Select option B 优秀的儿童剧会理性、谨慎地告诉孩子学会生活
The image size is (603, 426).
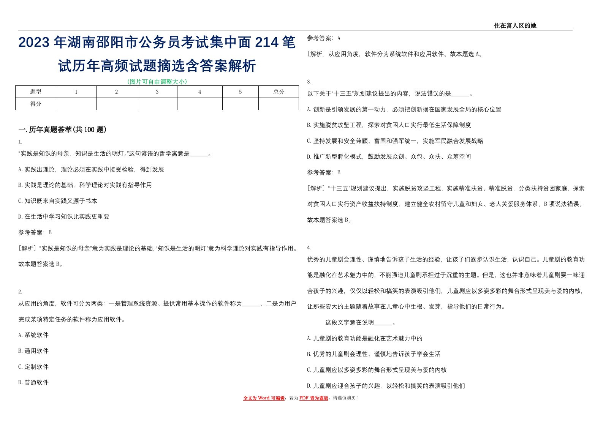pos(374,354)
